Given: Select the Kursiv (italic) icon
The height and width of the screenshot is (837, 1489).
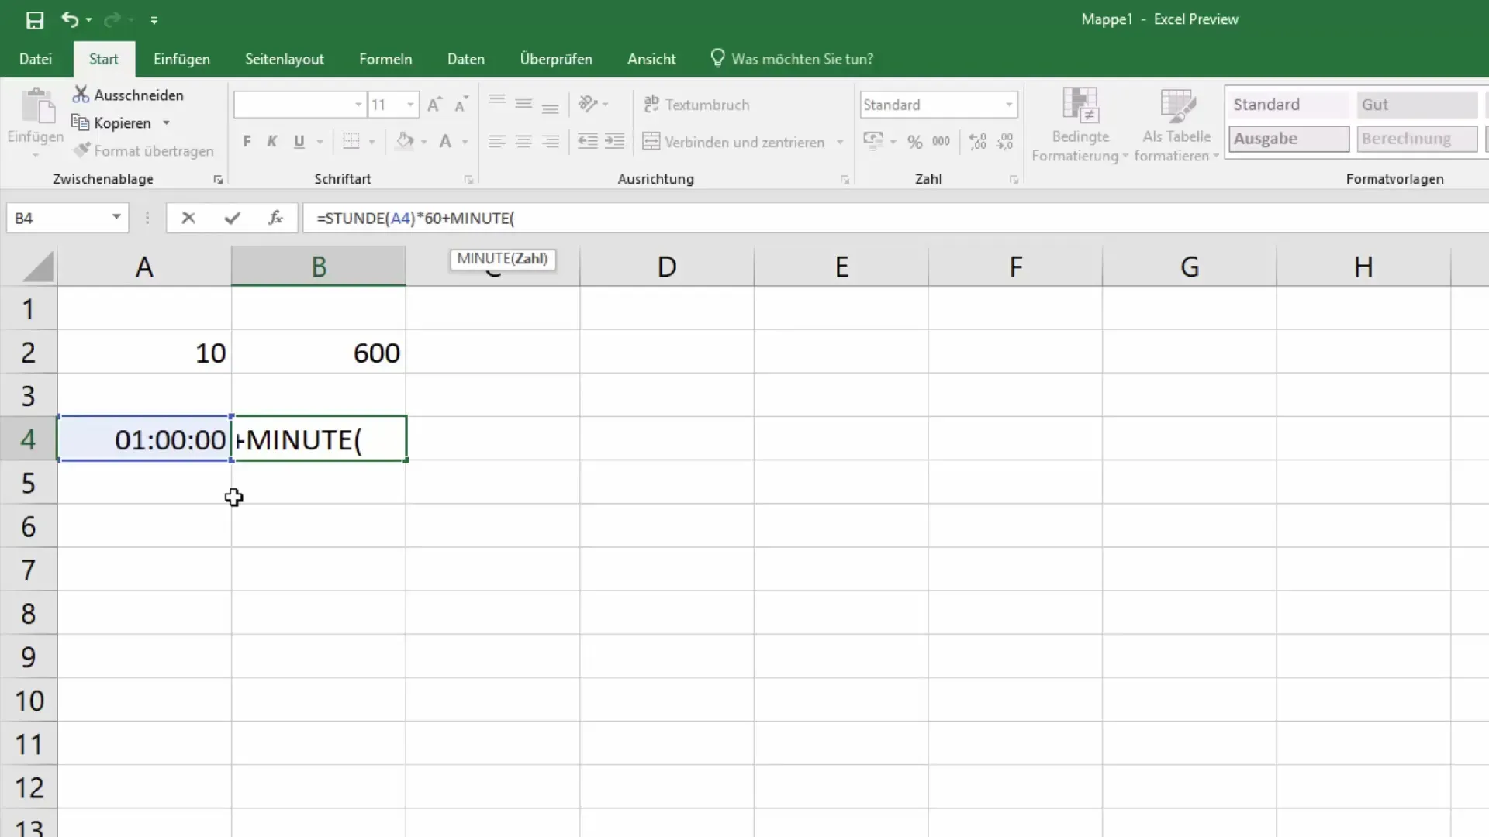Looking at the screenshot, I should [272, 141].
